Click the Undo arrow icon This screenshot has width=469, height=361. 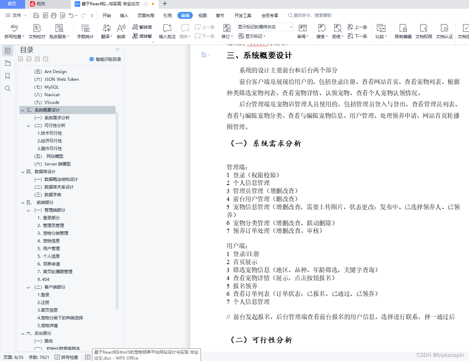[71, 15]
